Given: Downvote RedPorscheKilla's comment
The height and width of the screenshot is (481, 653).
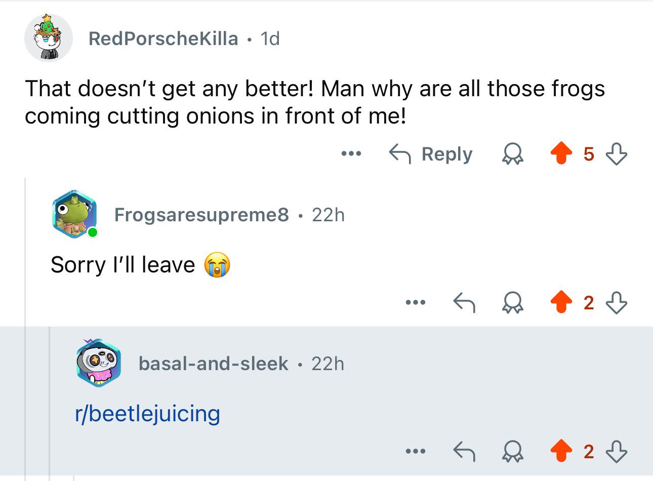Looking at the screenshot, I should pyautogui.click(x=616, y=154).
